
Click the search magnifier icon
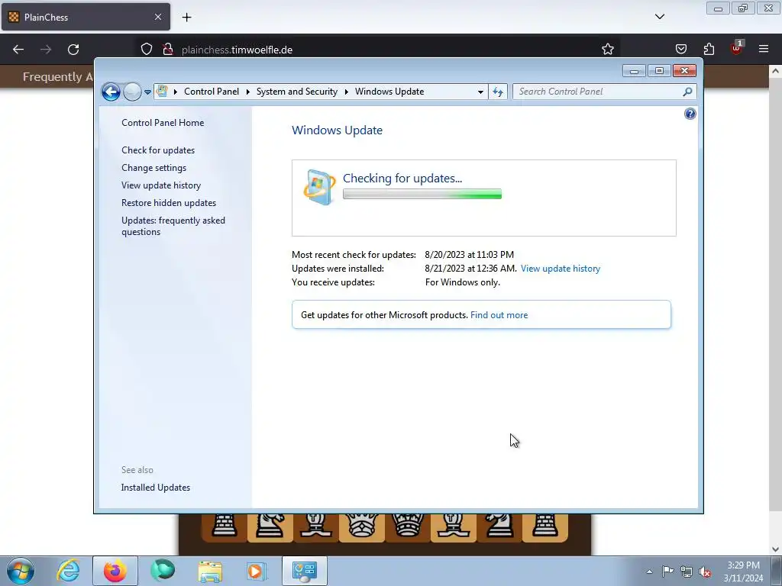click(688, 92)
